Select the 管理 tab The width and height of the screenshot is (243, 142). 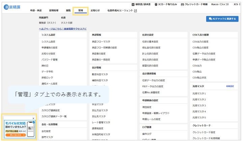click(x=81, y=10)
